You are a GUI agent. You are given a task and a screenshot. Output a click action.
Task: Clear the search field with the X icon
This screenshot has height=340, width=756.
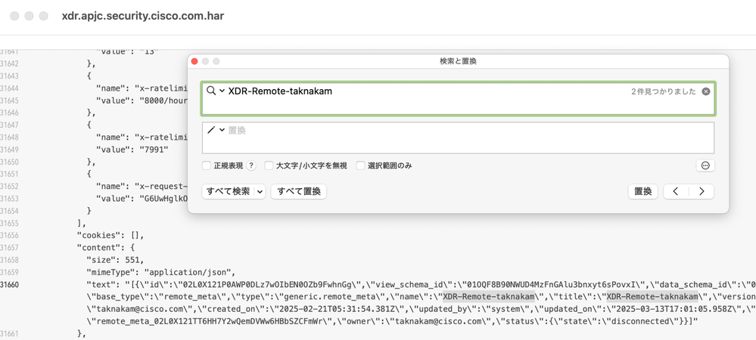tap(705, 91)
